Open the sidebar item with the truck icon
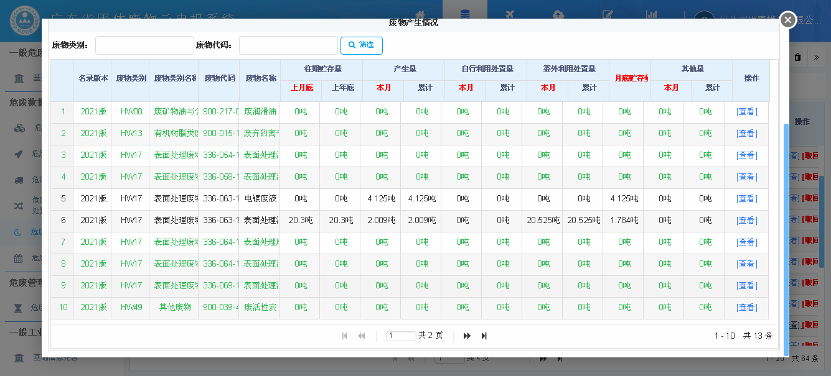The width and height of the screenshot is (831, 376). coord(20,180)
